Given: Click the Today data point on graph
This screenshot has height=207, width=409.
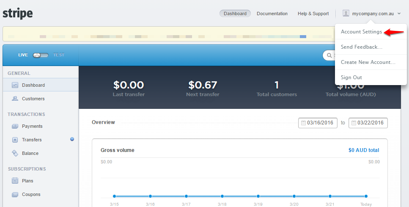Looking at the screenshot, I should click(x=366, y=196).
